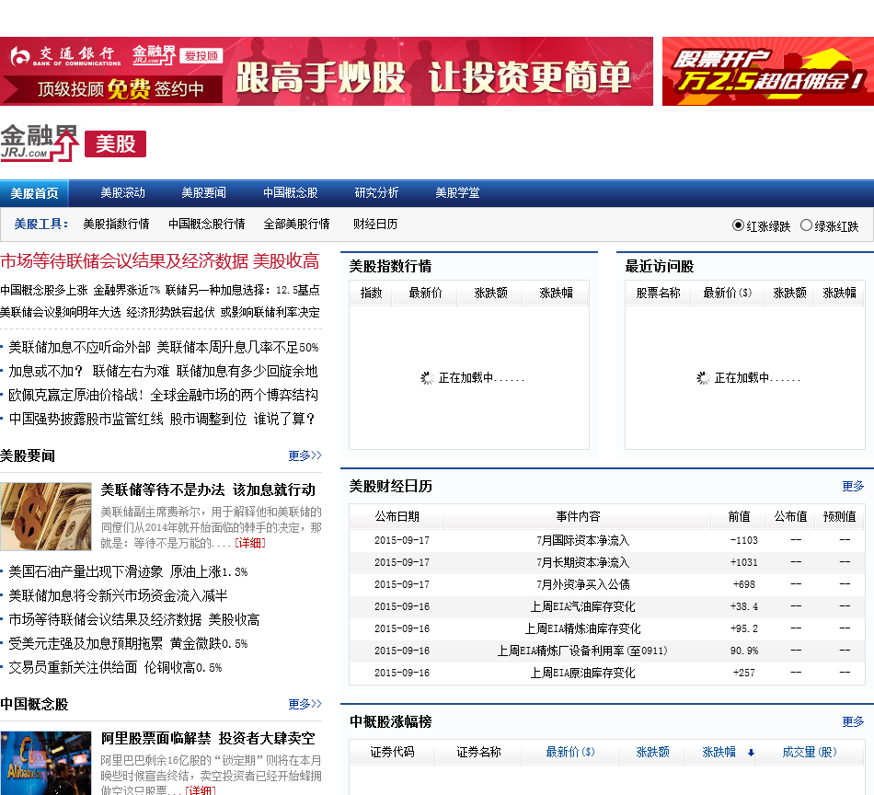This screenshot has height=795, width=874.
Task: Click the Alibaba thumbnail image
Action: pyautogui.click(x=46, y=763)
